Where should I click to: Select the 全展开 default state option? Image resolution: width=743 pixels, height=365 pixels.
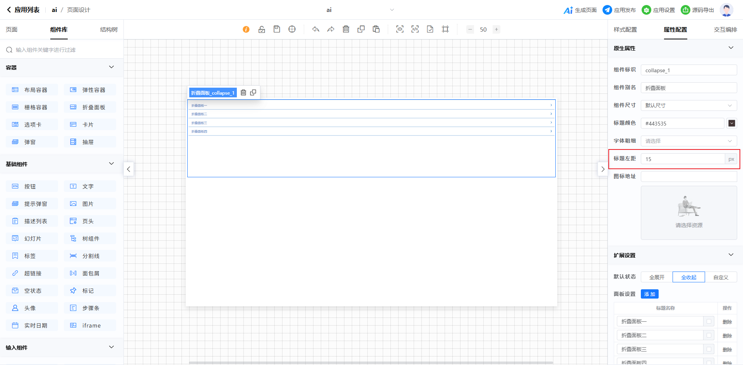coord(657,277)
